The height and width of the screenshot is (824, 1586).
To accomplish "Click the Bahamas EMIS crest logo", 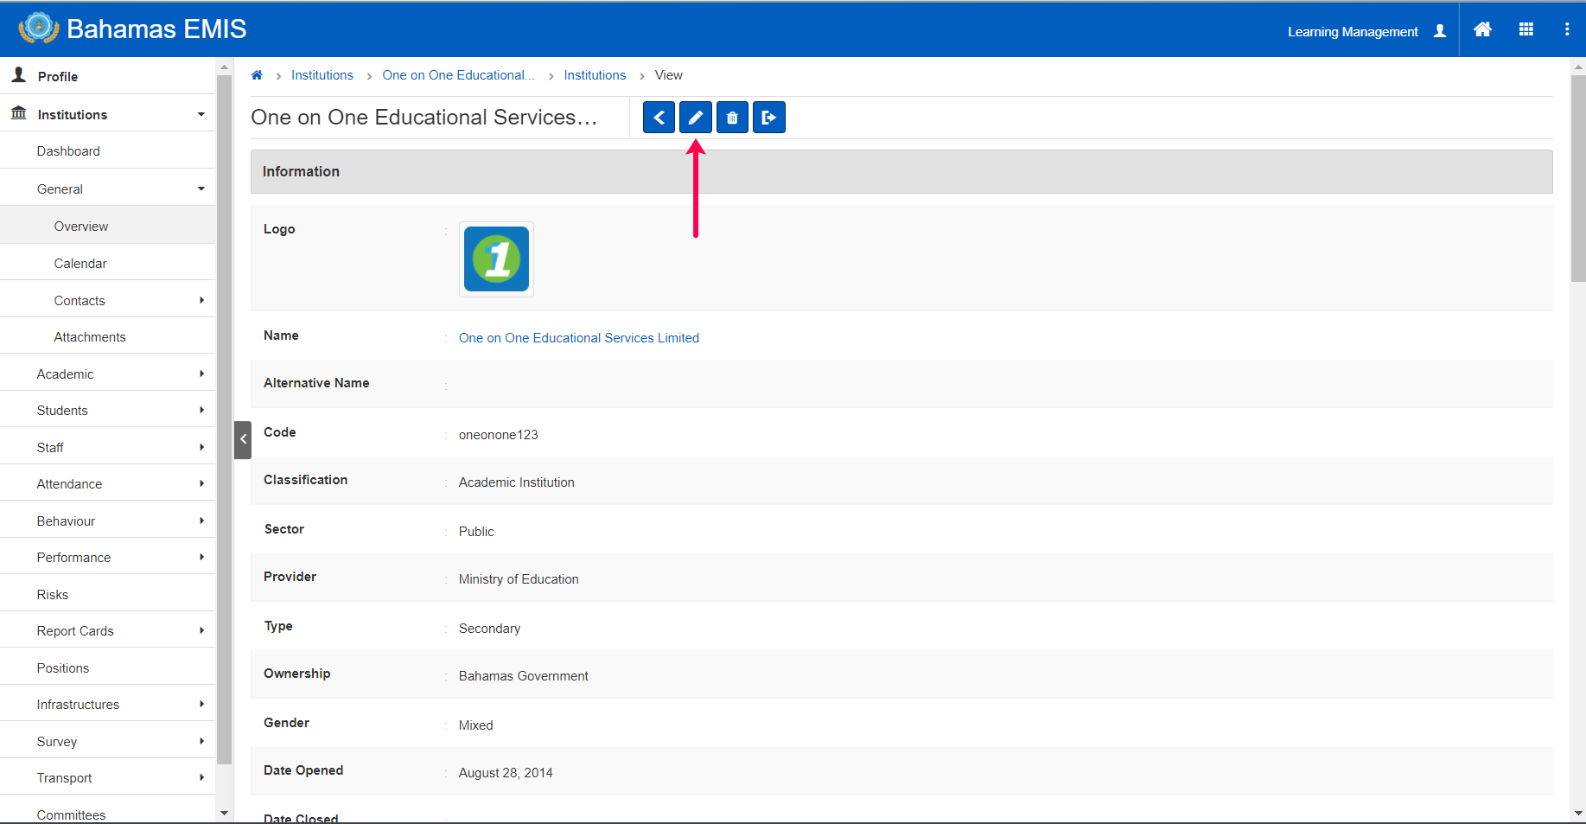I will [39, 28].
